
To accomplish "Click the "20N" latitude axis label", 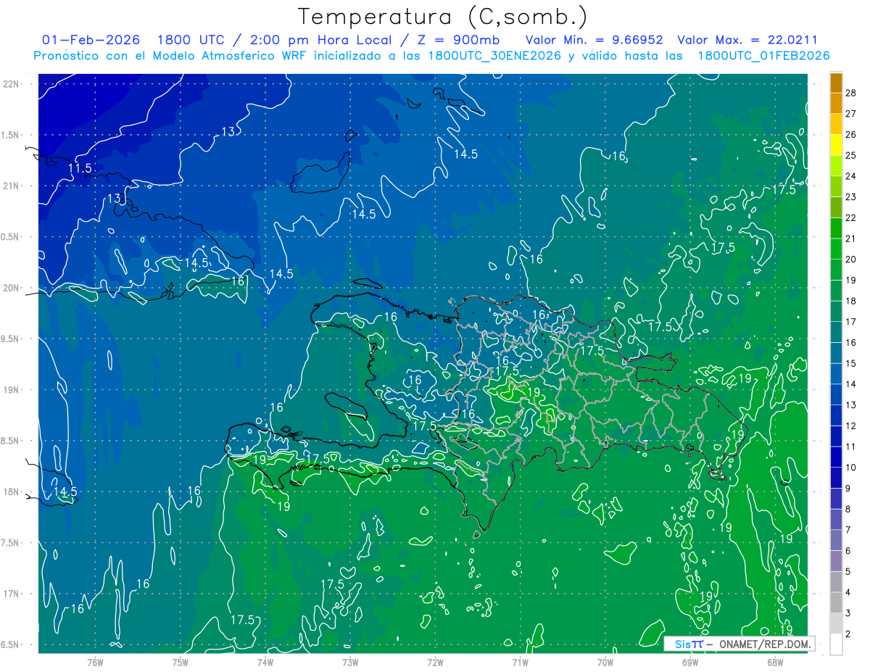I will (12, 288).
